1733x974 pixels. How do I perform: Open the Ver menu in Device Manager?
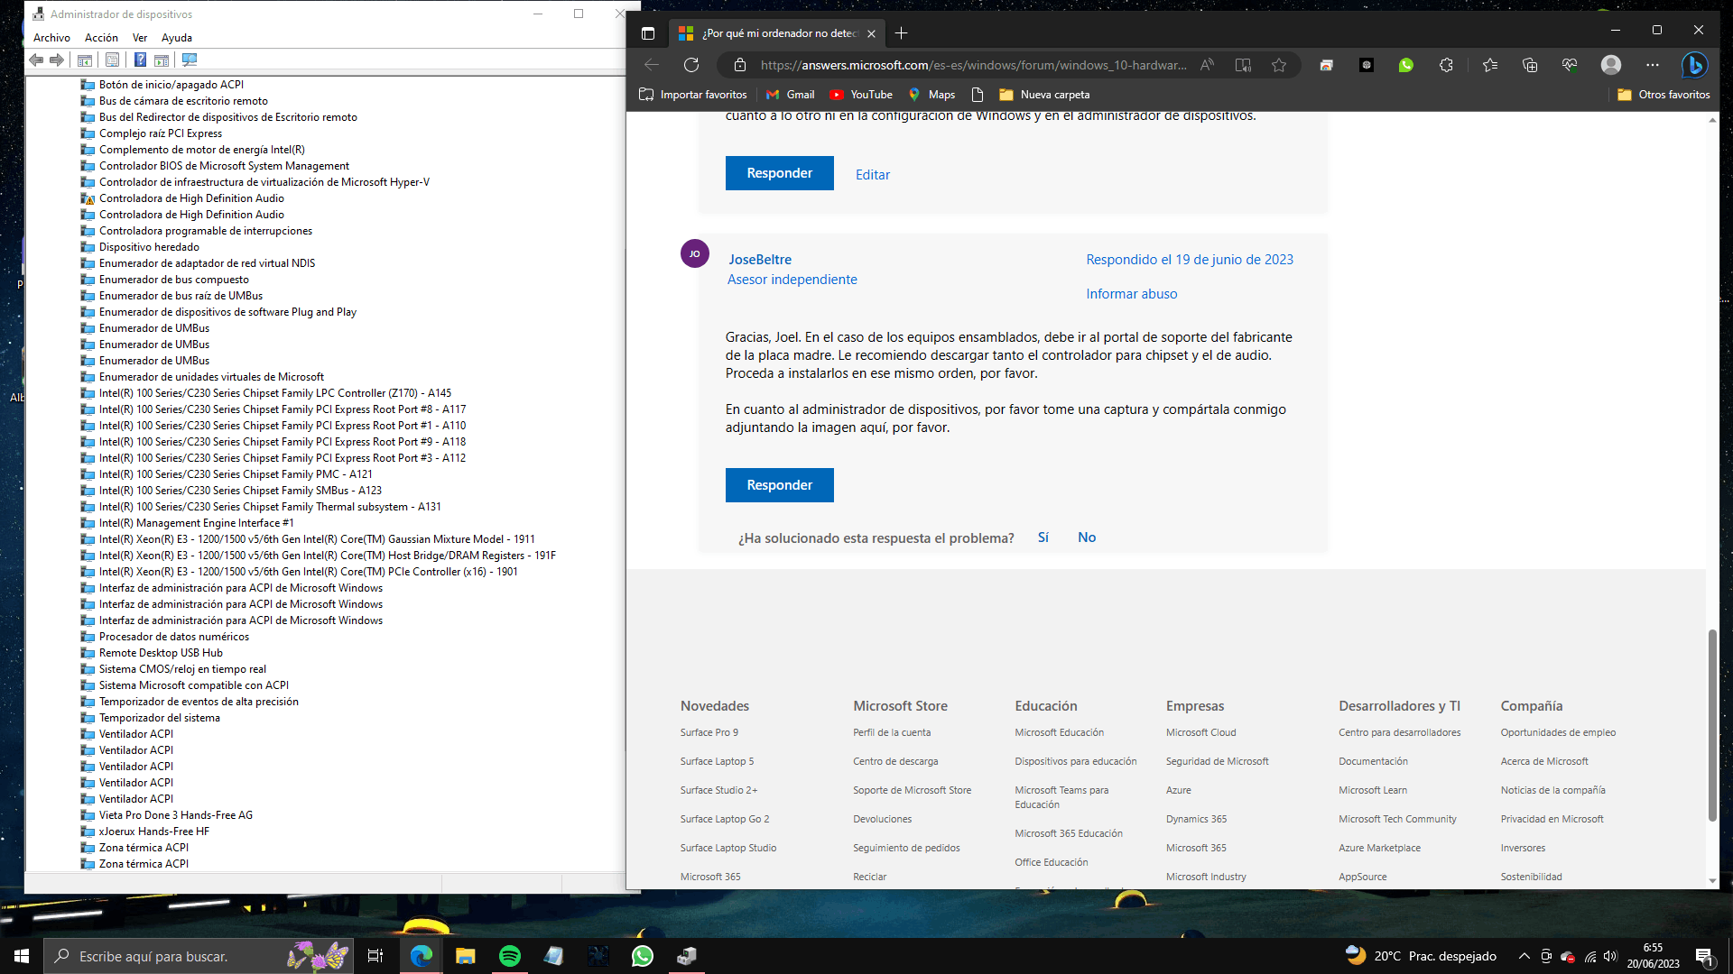(139, 38)
